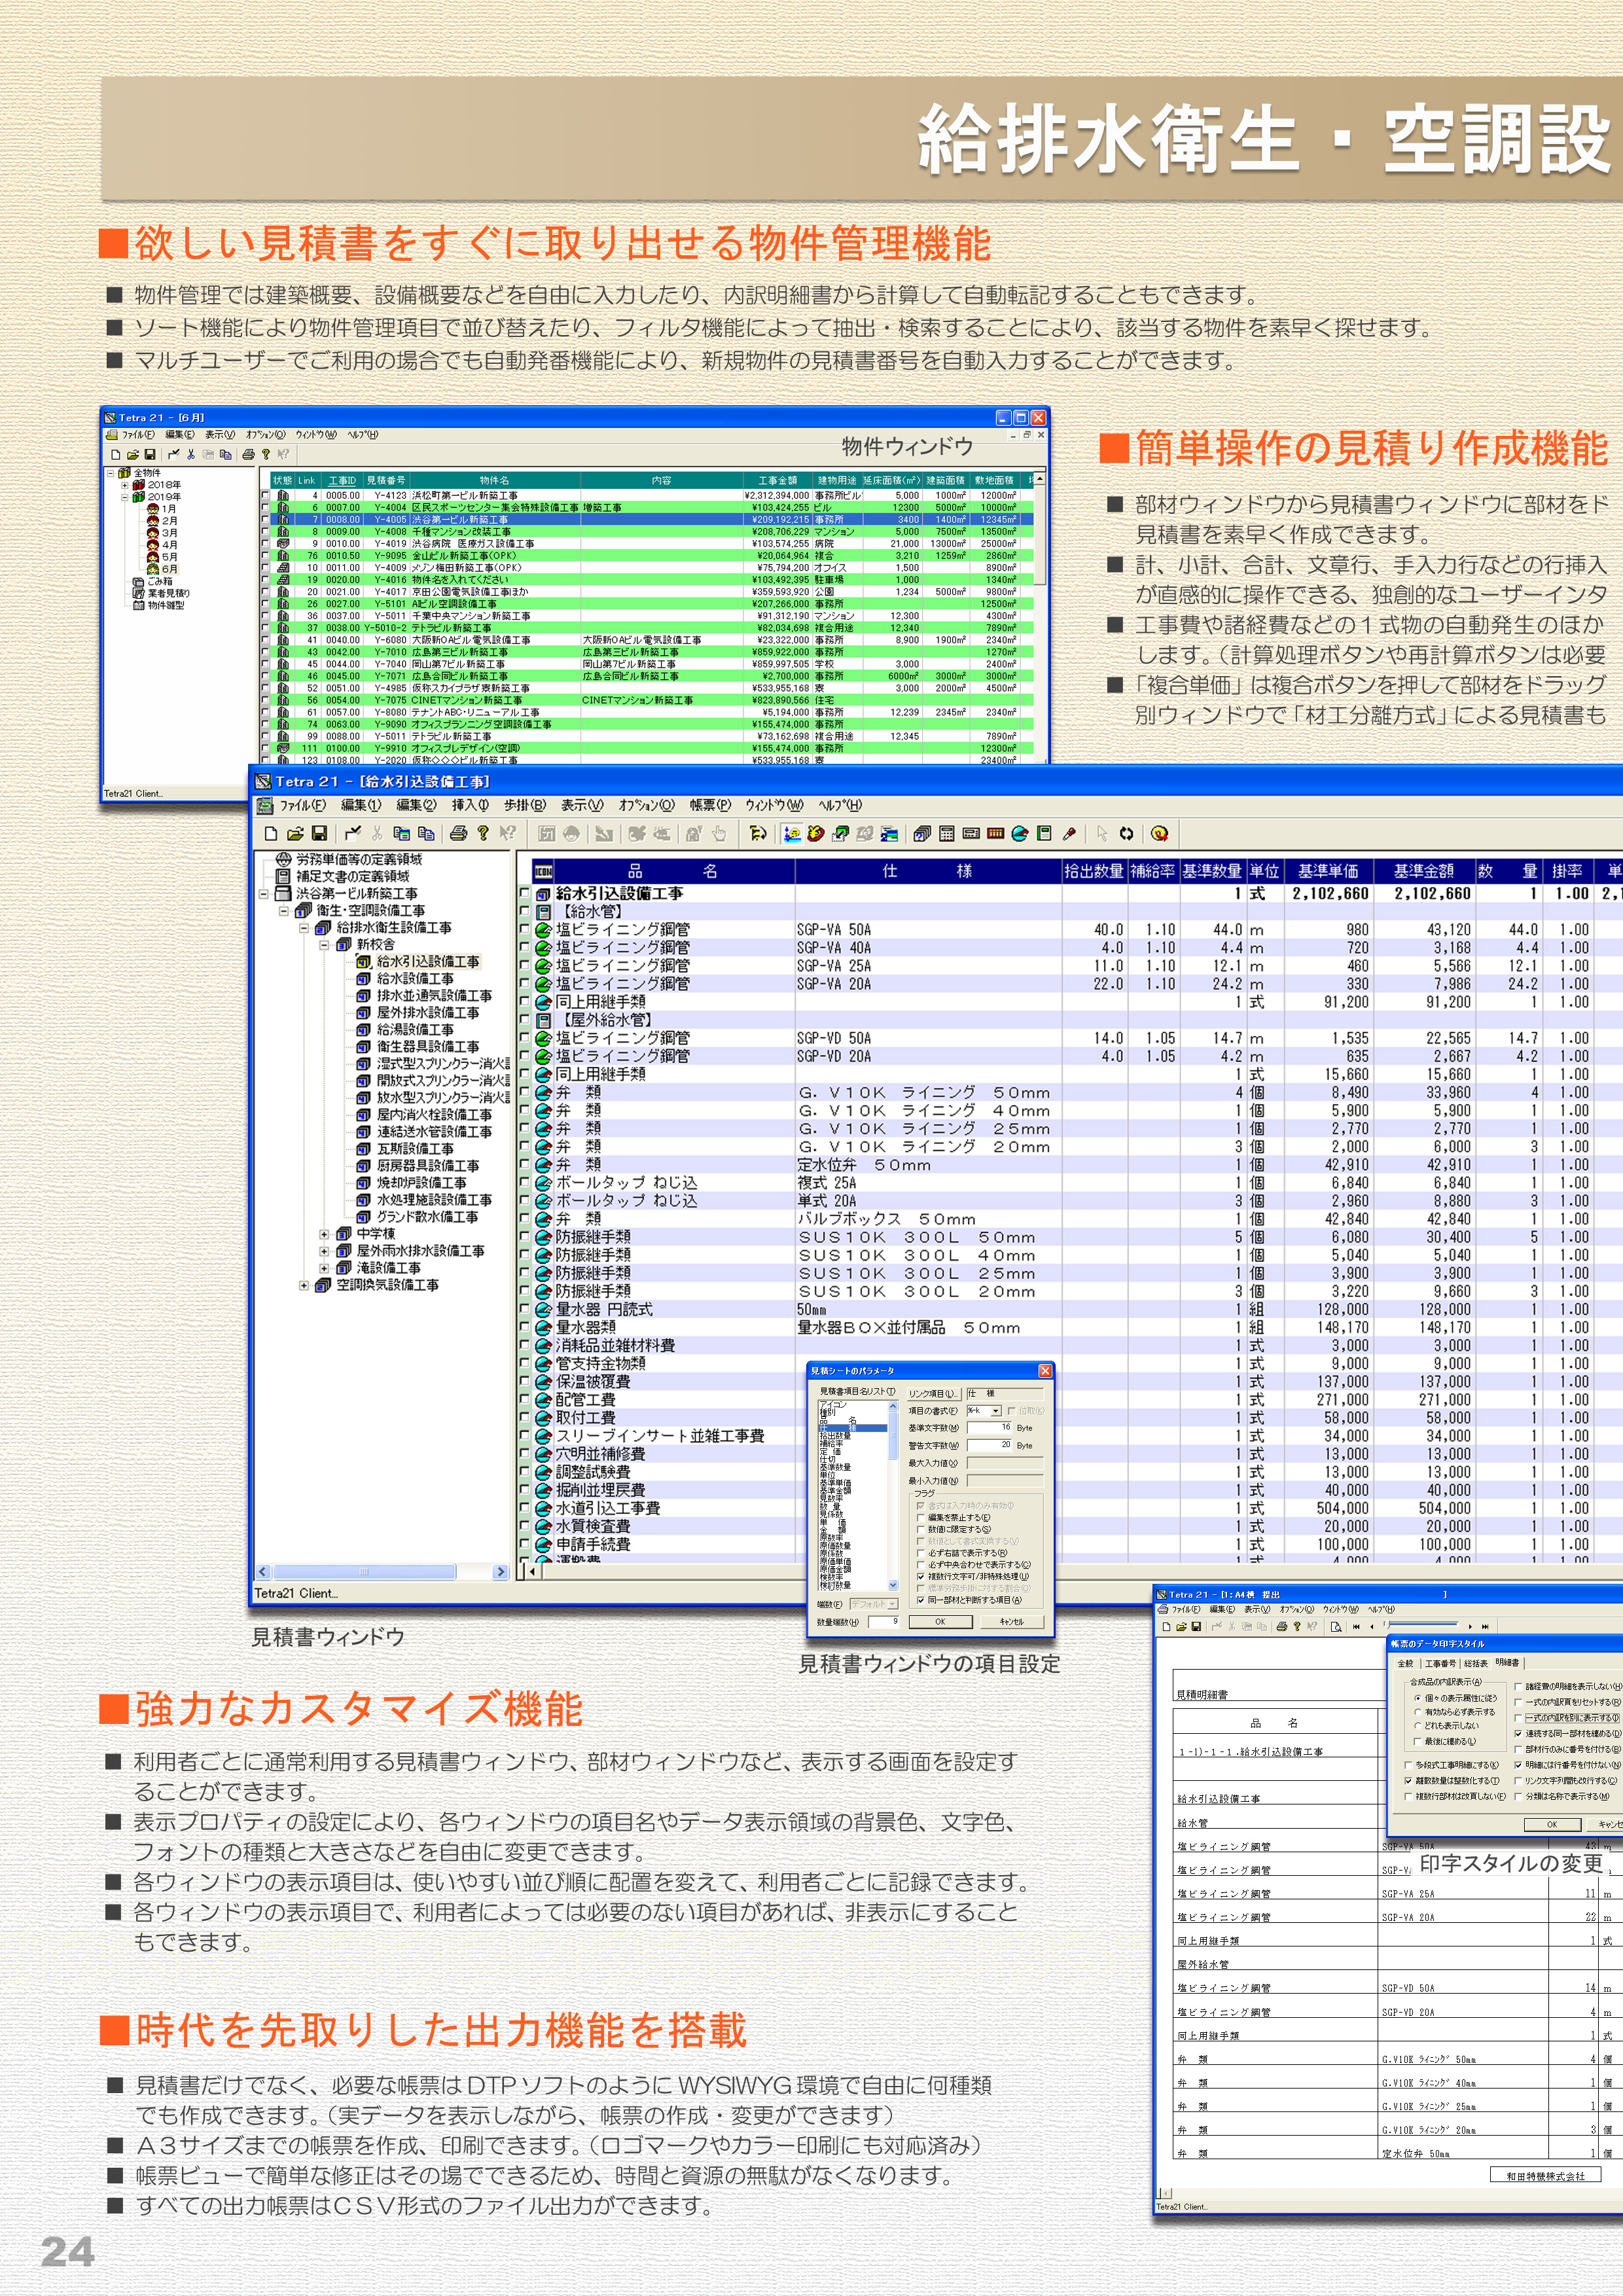1623x2296 pixels.
Task: Open the 挿入(I) menu in estimate window
Action: (x=470, y=805)
